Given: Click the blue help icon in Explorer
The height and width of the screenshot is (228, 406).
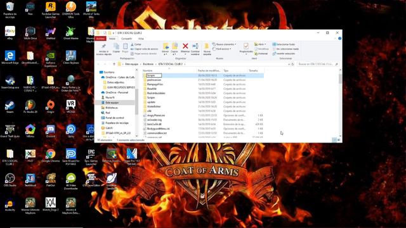Looking at the screenshot, I should (340, 39).
